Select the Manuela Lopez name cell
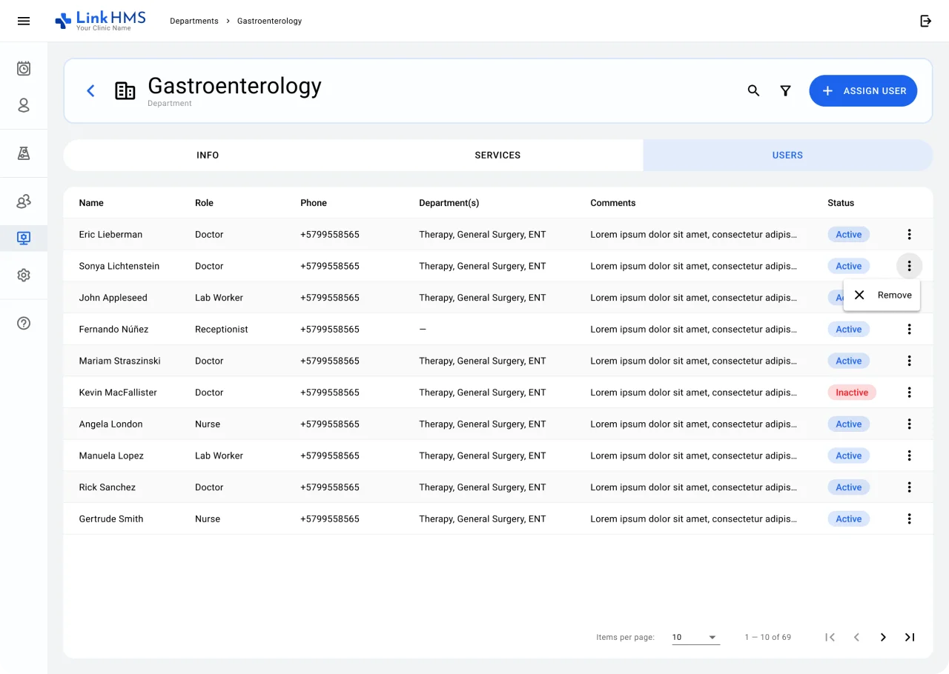949x674 pixels. coord(111,456)
